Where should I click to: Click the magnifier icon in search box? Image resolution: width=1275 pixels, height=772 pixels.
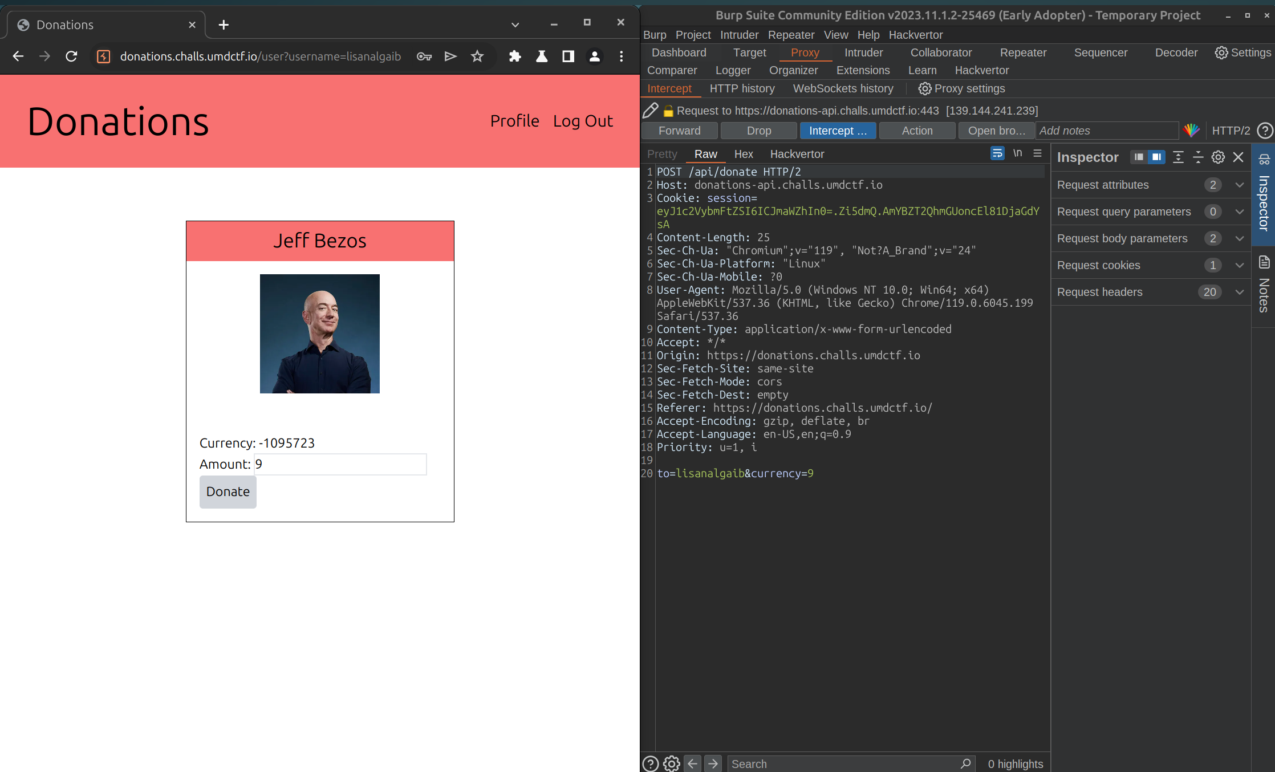965,763
